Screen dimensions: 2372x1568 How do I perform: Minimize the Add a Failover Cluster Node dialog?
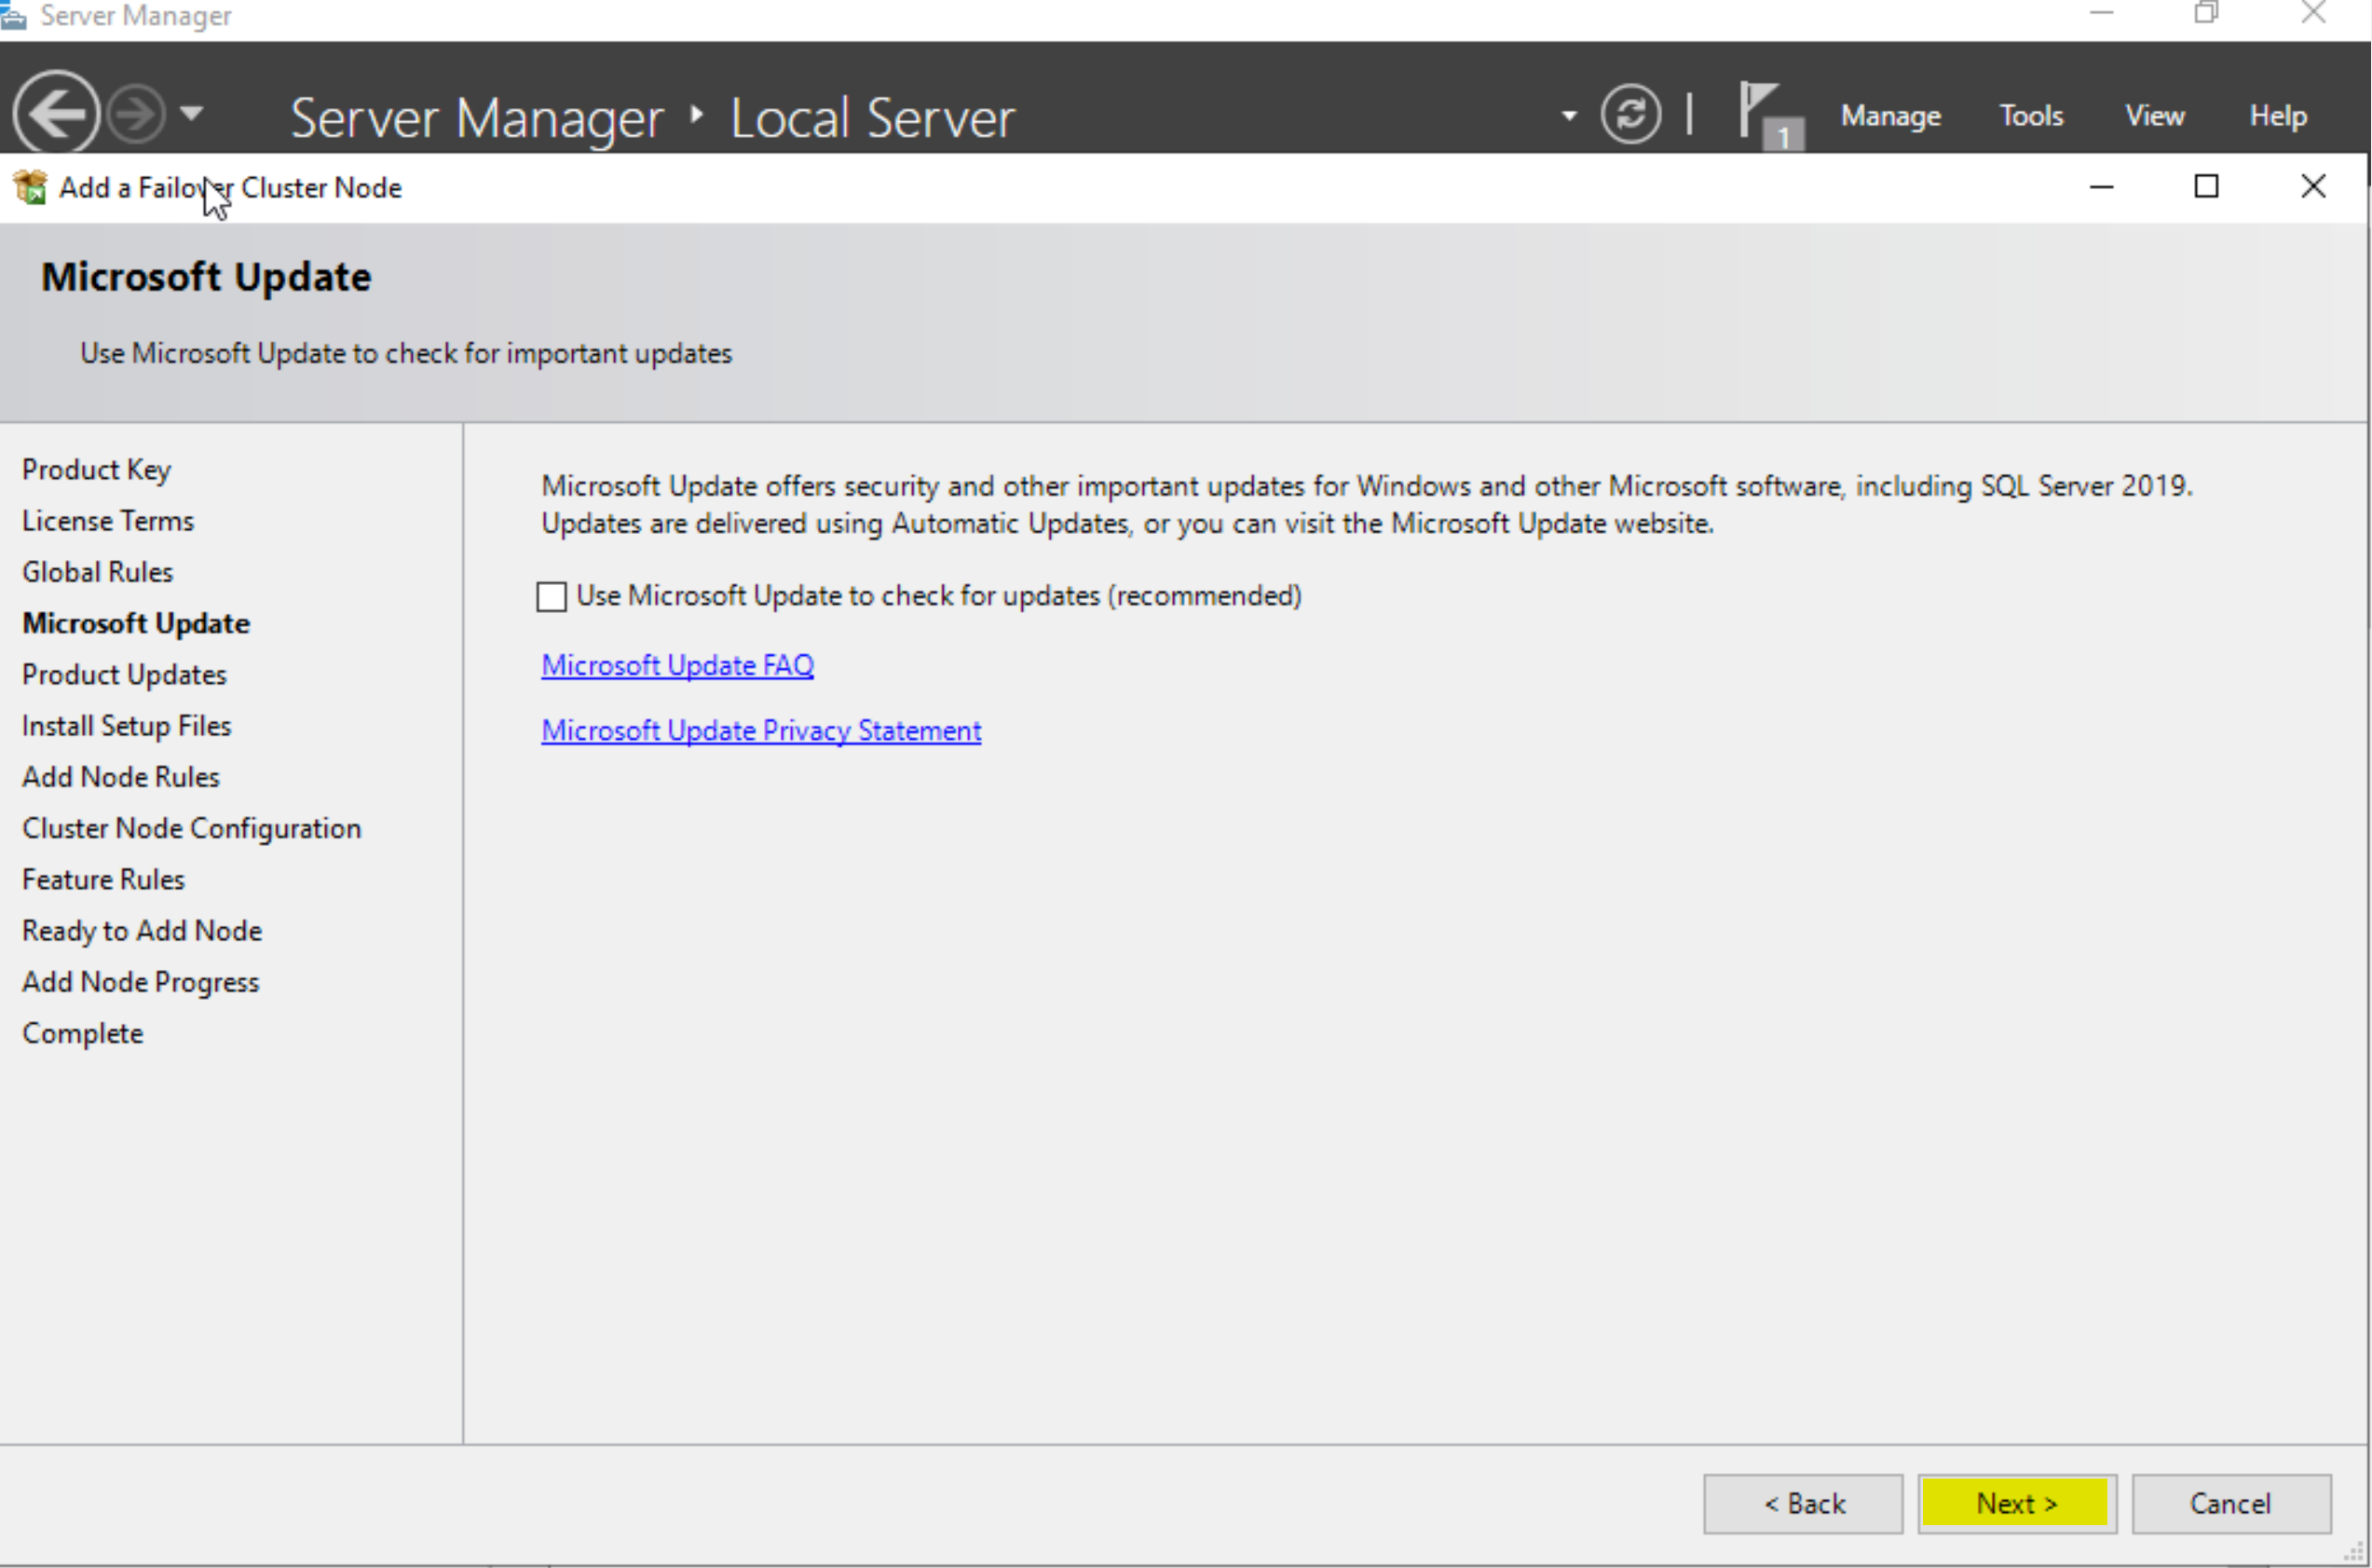2101,187
